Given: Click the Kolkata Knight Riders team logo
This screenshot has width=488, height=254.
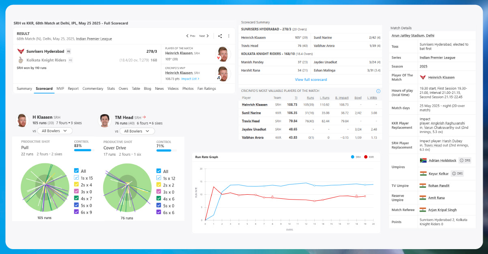Looking at the screenshot, I should click(21, 60).
